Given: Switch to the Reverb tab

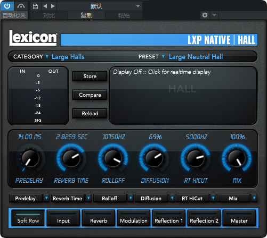Looking at the screenshot, I should pyautogui.click(x=99, y=218).
